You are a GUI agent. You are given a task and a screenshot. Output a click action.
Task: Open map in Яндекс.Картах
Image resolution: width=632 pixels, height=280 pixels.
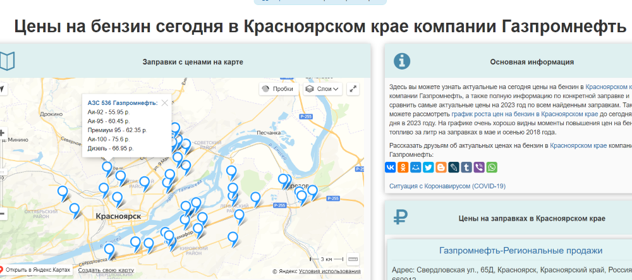pos(36,269)
